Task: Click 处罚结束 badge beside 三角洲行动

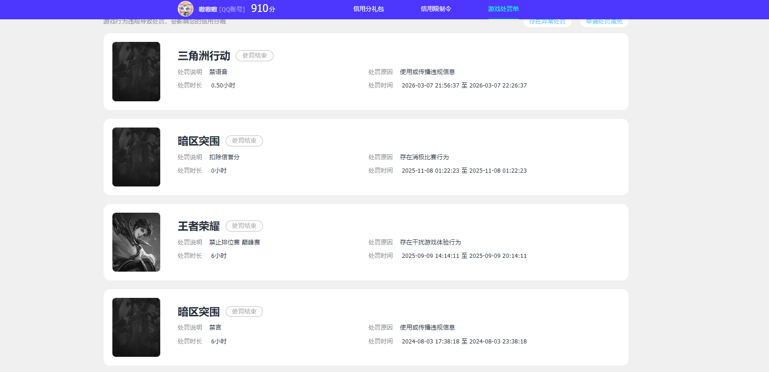Action: tap(255, 56)
